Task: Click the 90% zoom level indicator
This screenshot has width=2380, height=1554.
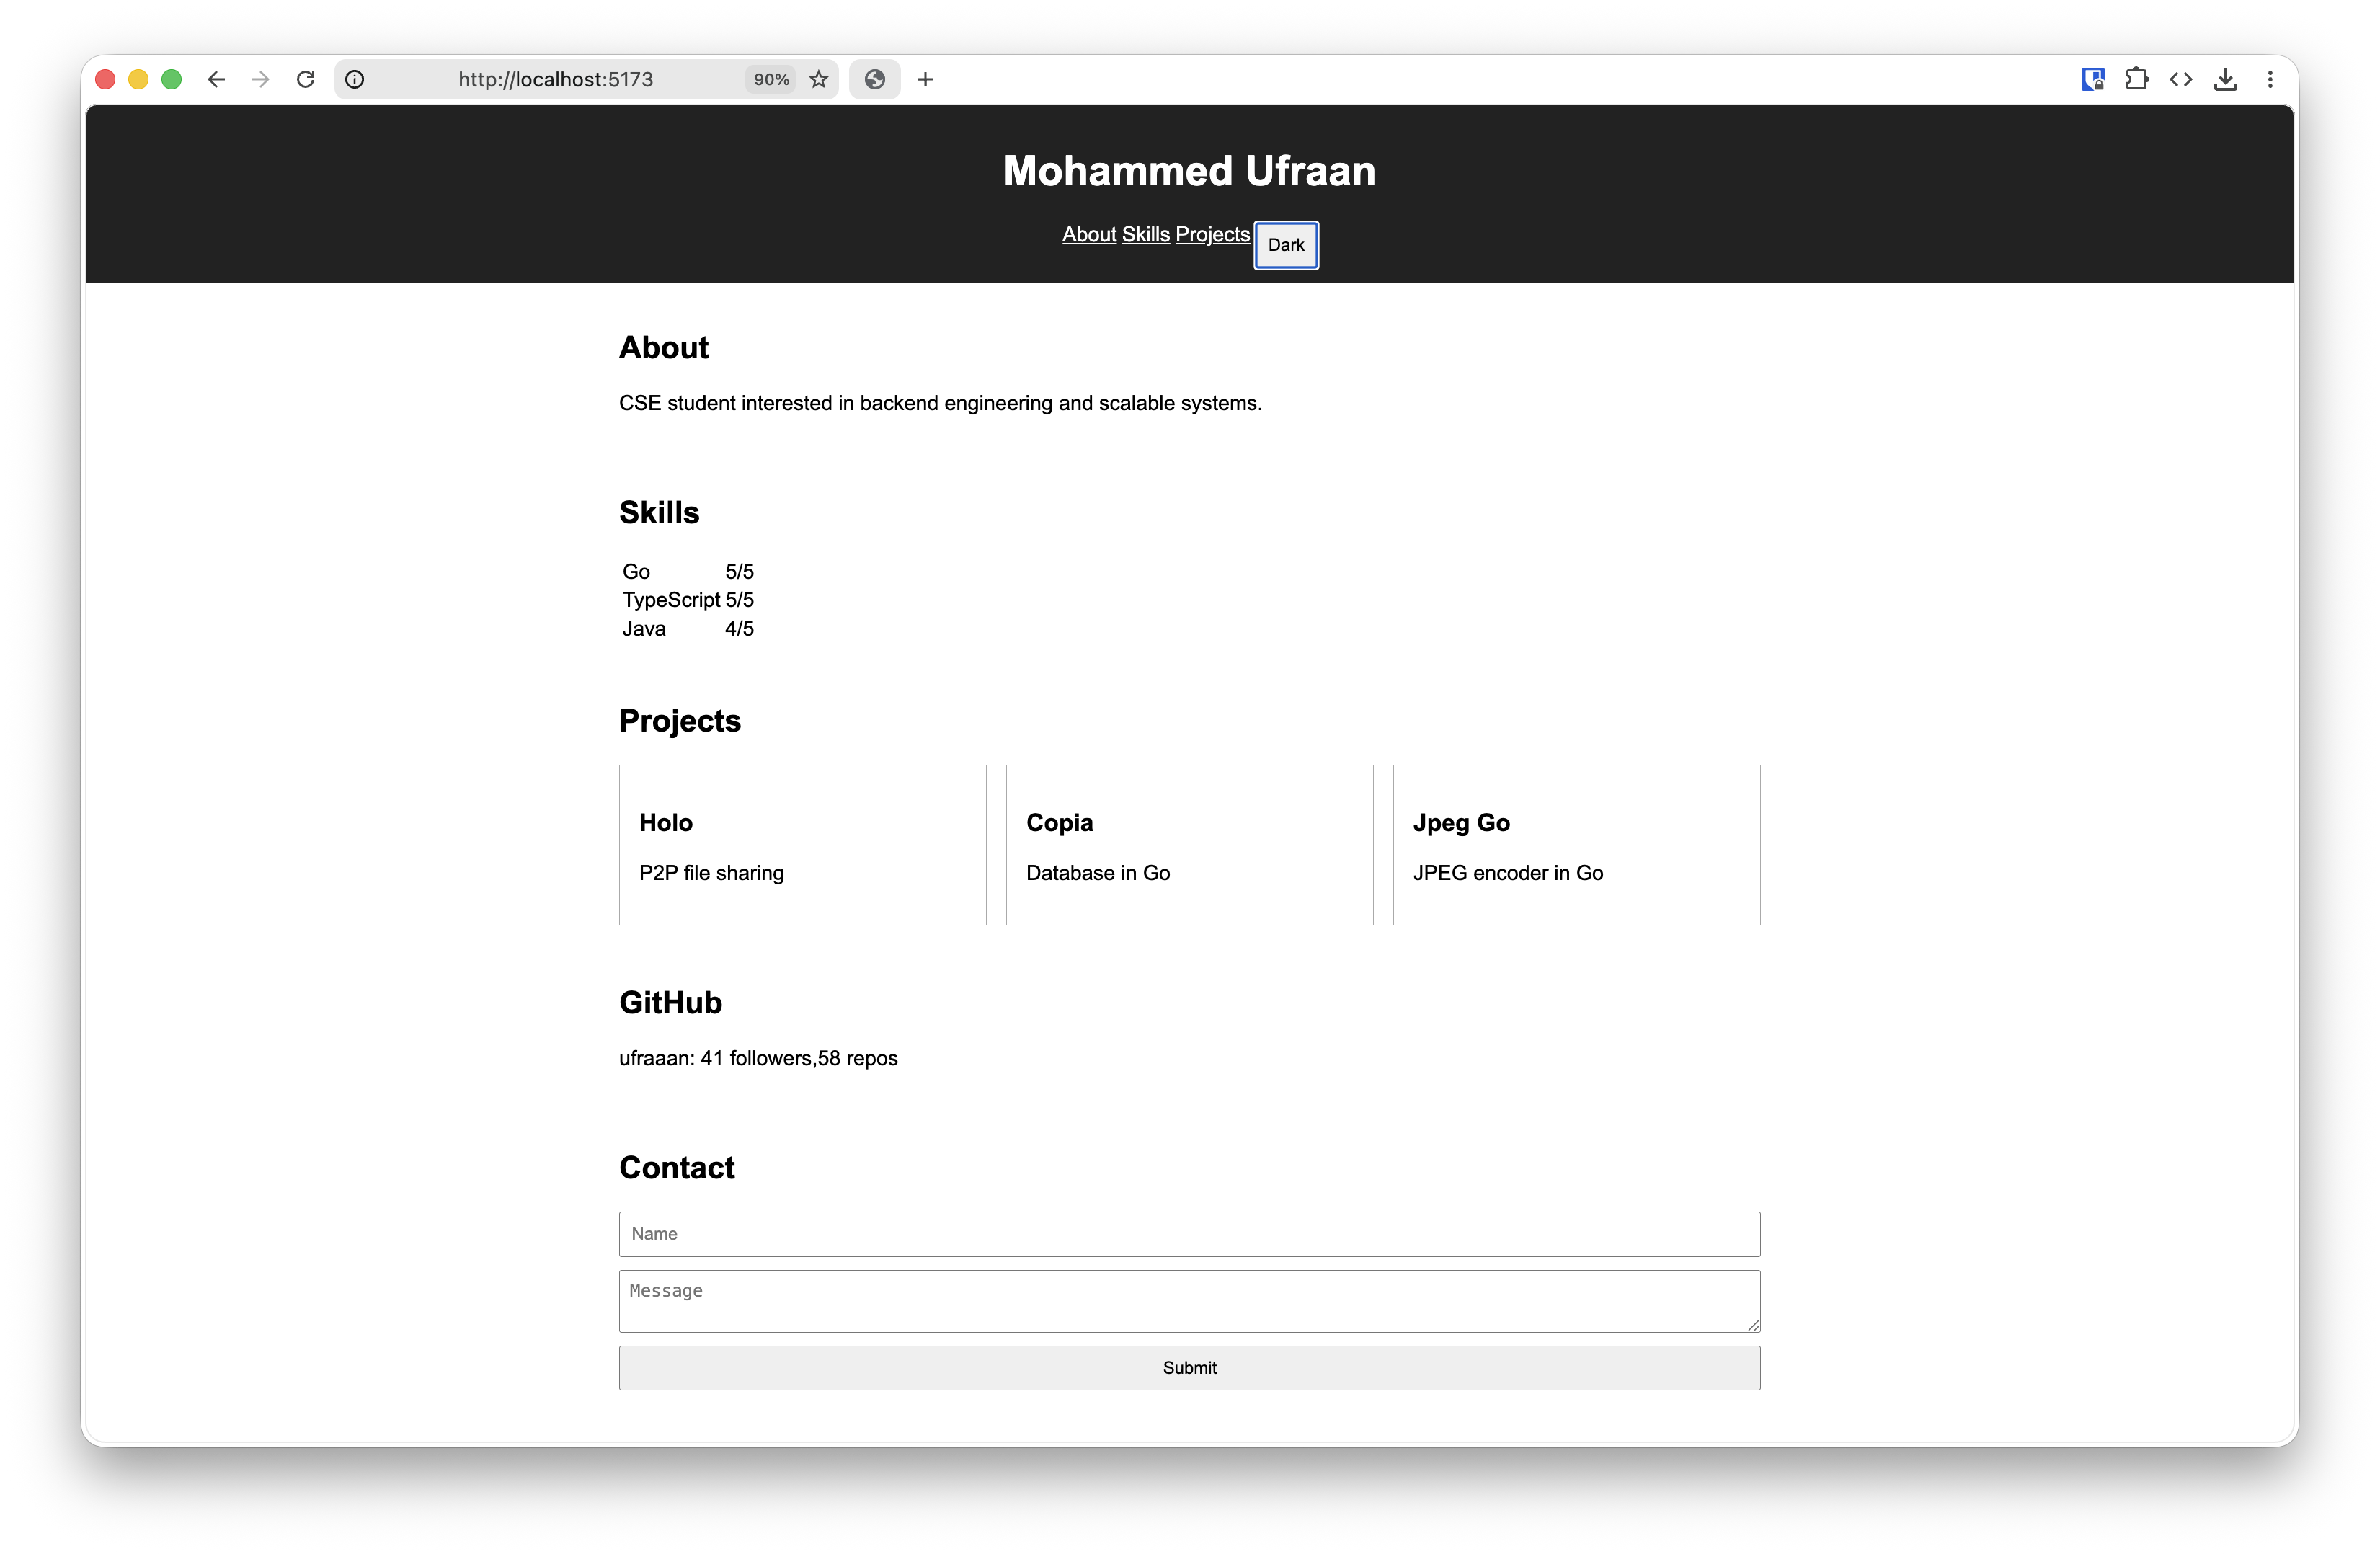Action: pyautogui.click(x=771, y=79)
